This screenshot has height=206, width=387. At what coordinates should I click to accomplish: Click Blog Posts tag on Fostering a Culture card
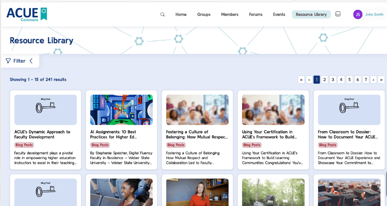click(x=176, y=145)
